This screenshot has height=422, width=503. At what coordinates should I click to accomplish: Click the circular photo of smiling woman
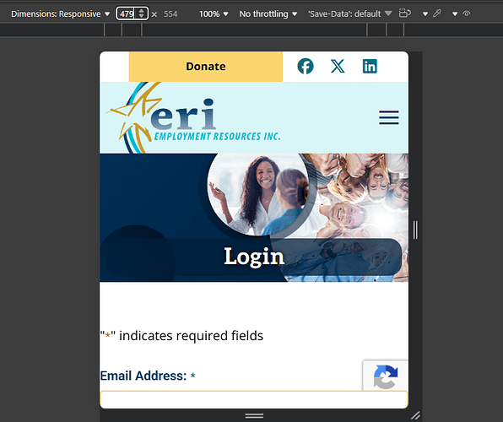point(258,193)
